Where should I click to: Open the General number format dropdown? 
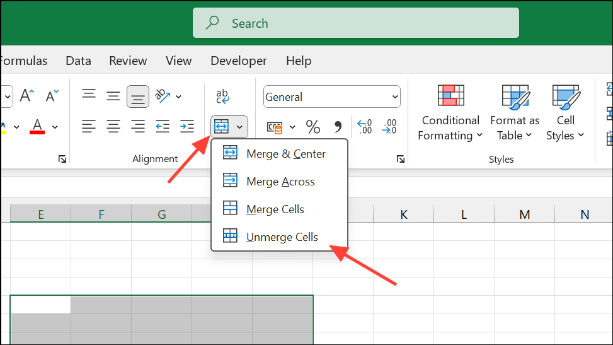coord(331,97)
